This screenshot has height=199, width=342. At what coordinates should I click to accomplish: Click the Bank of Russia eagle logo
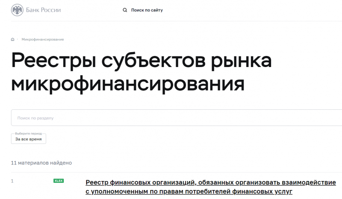(17, 10)
